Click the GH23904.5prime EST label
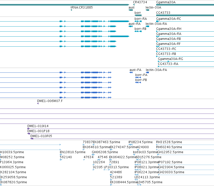Image resolution: width=214 pixels, height=186 pixels. [x=171, y=167]
